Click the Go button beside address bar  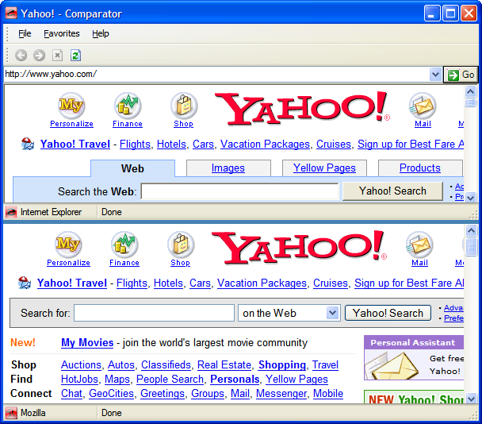point(461,75)
